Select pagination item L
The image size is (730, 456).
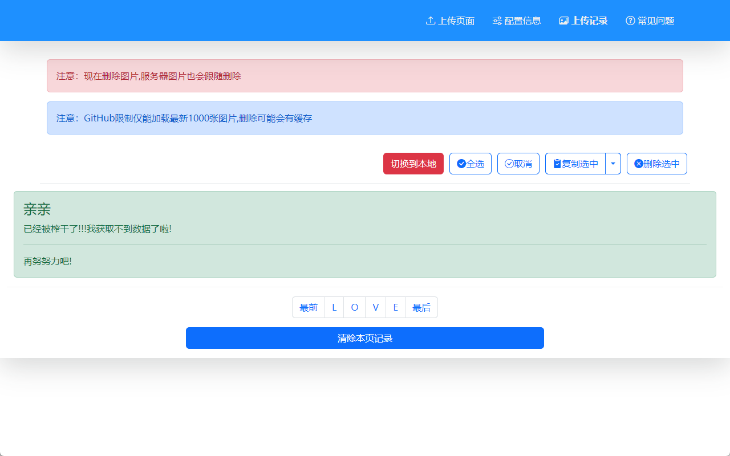(x=334, y=307)
